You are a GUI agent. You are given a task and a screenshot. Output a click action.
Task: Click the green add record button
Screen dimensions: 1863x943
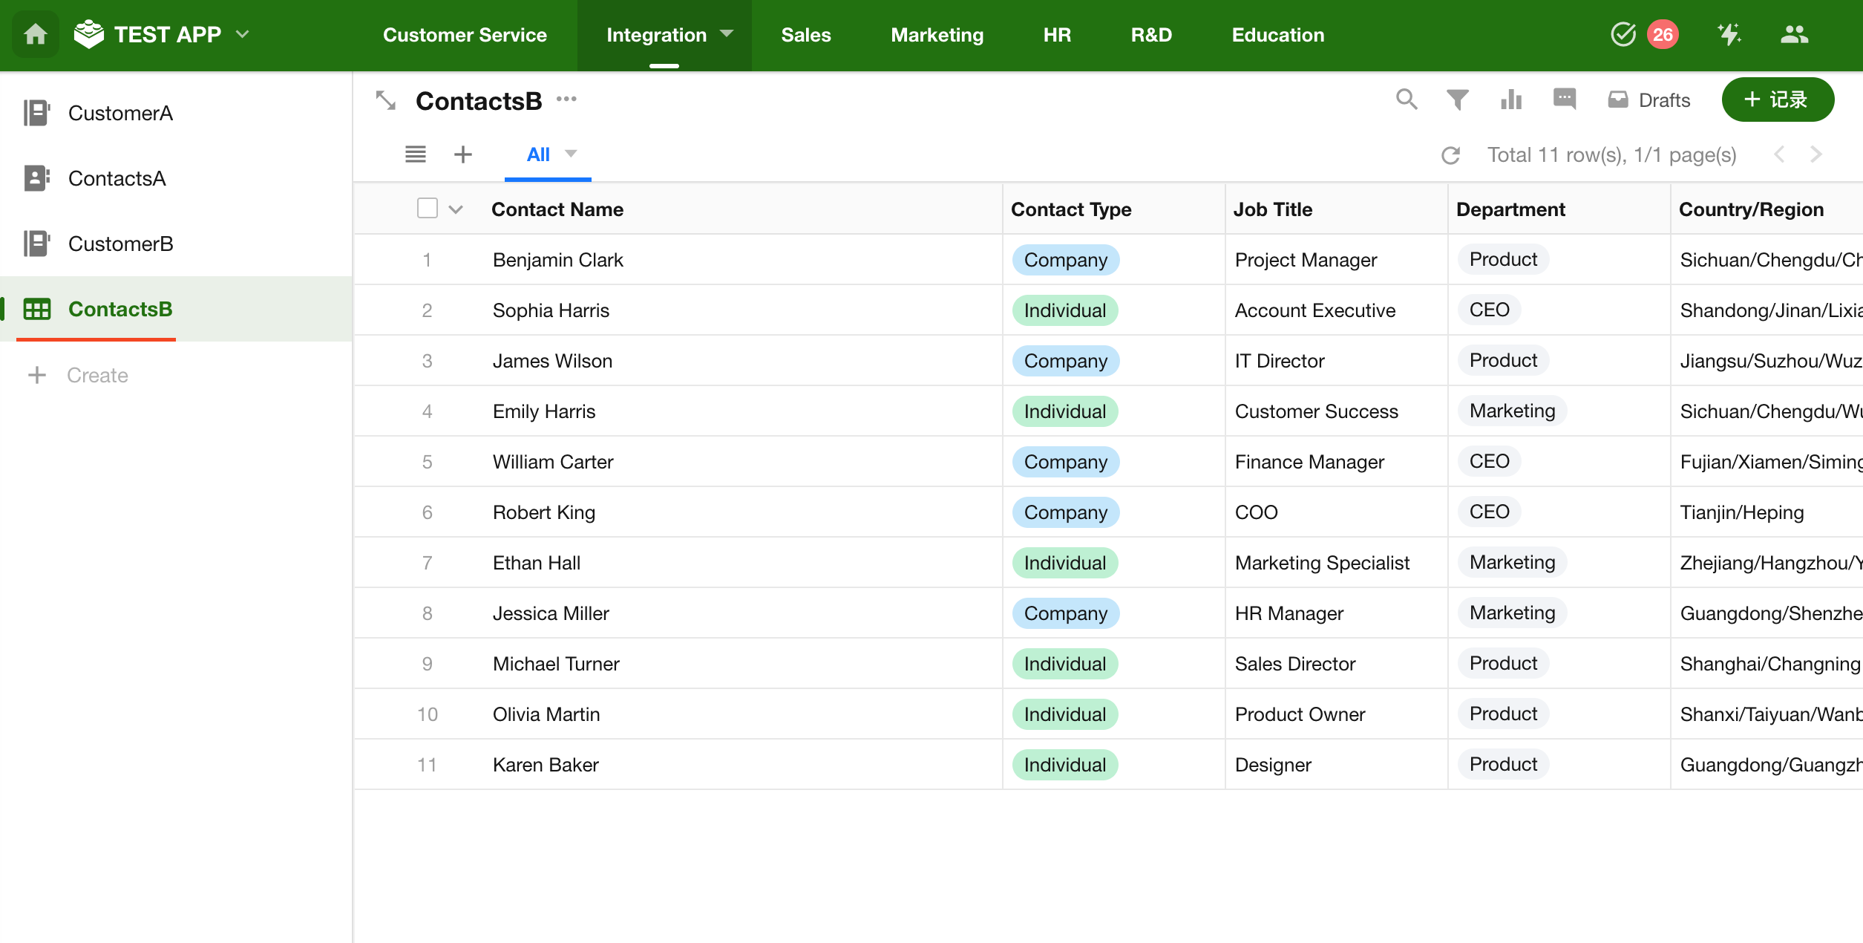[1778, 99]
